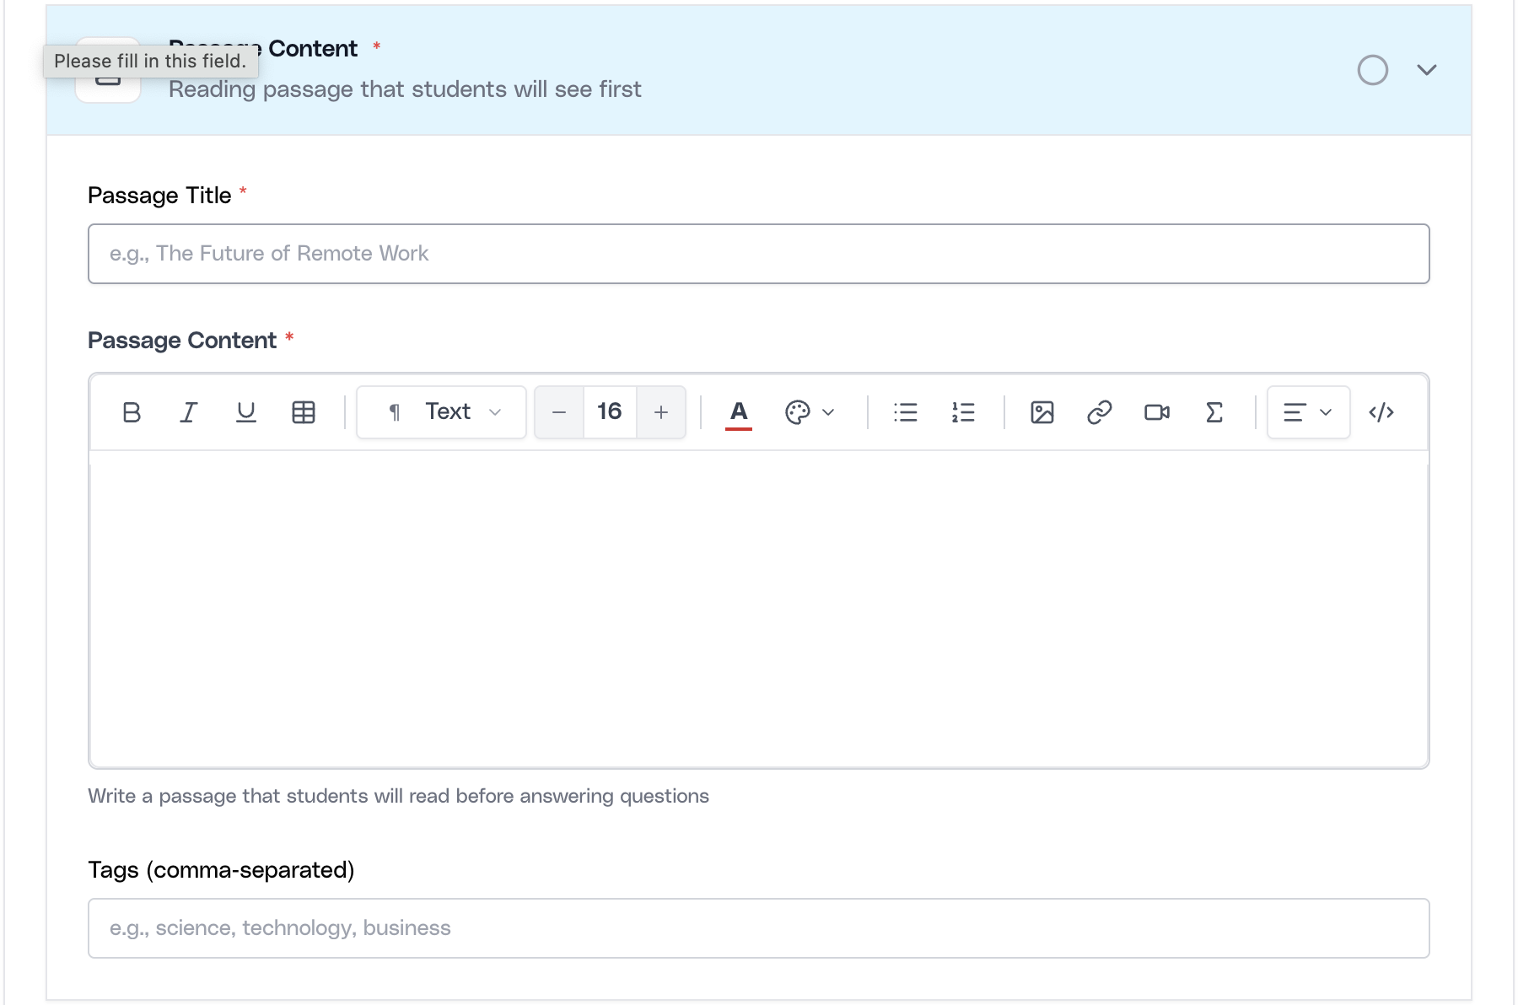Increase font size with plus button

[x=661, y=412]
